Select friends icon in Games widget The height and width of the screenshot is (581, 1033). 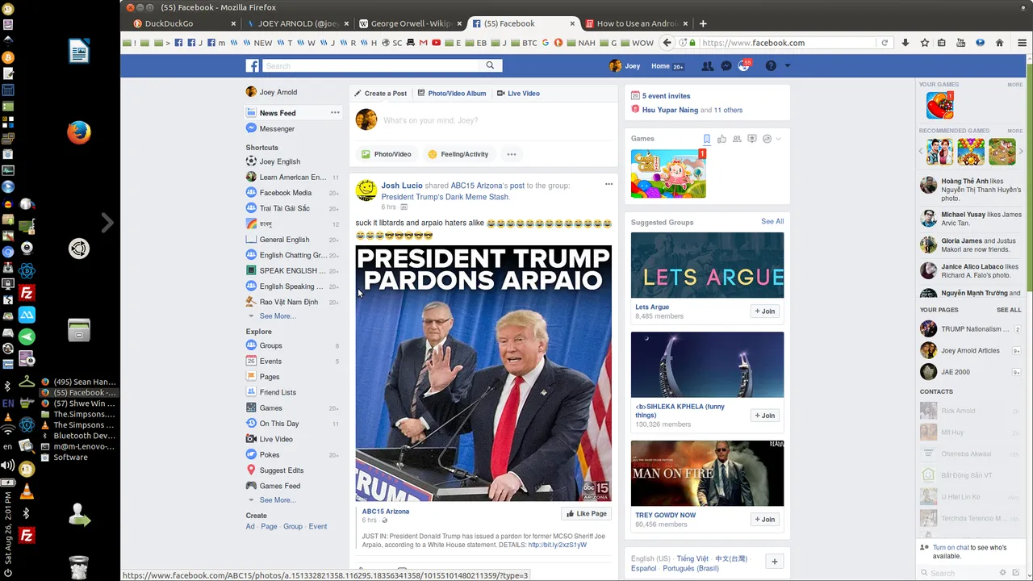pyautogui.click(x=737, y=139)
